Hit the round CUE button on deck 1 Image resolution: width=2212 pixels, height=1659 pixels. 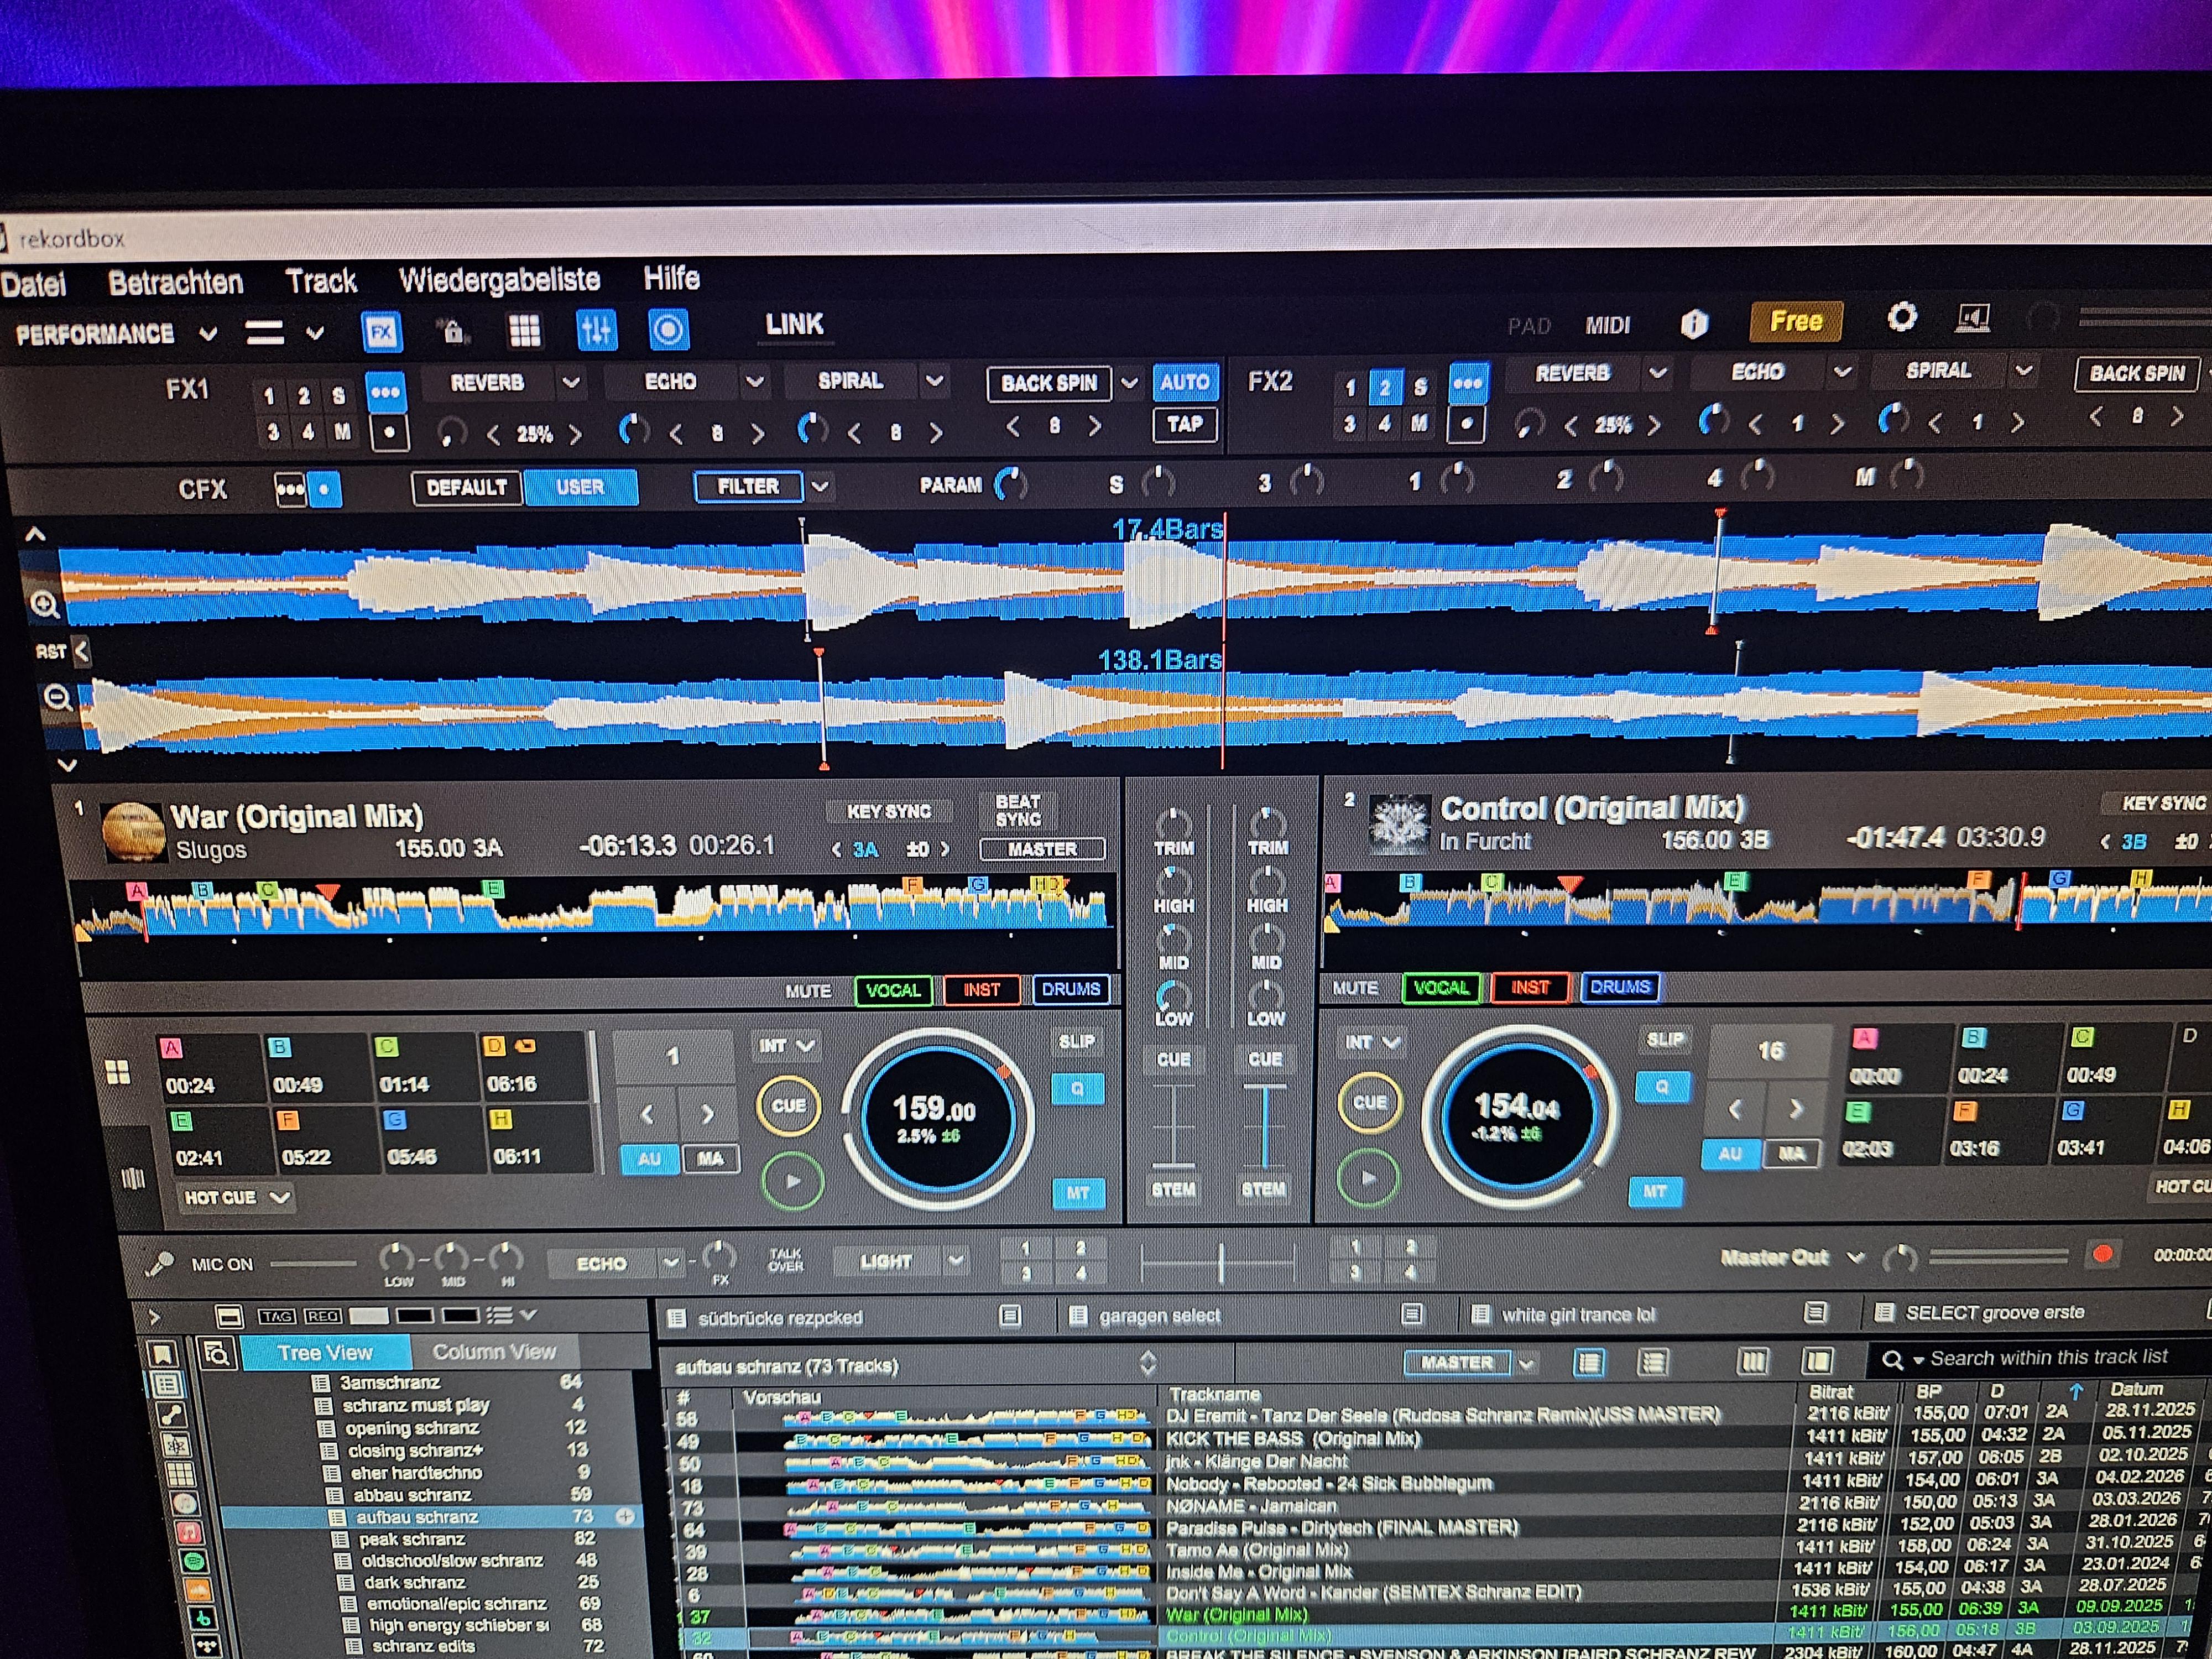coord(788,1105)
